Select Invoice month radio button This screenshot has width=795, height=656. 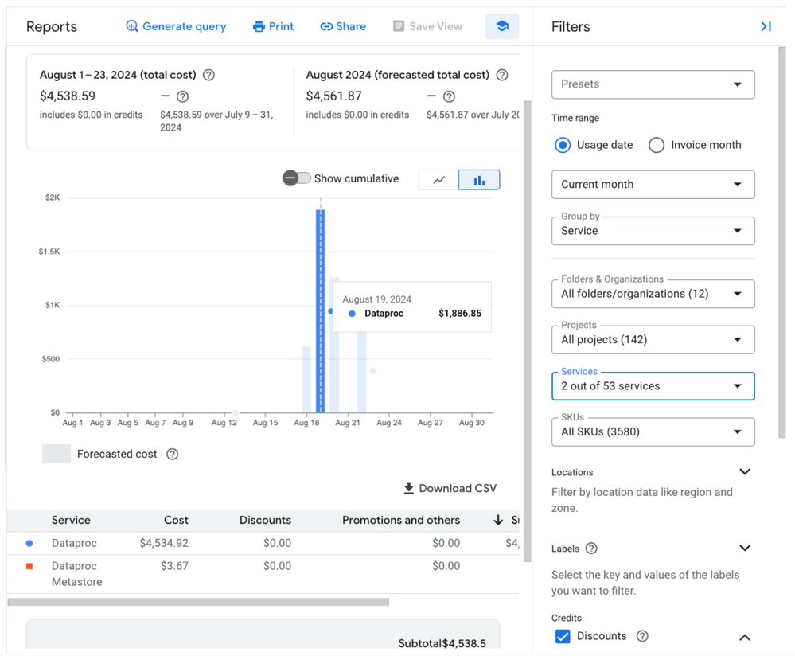657,145
